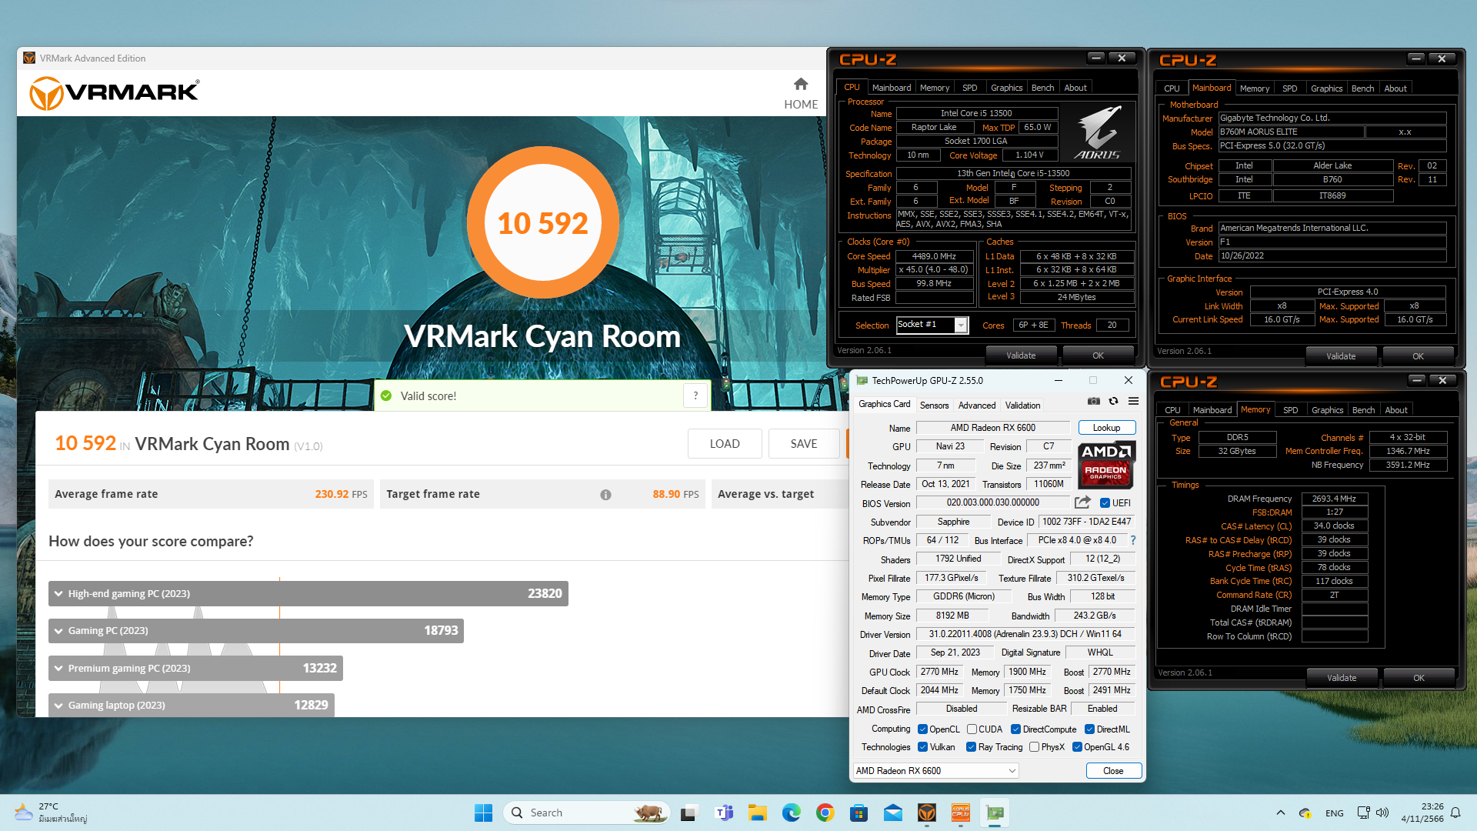Toggle the PhysX checkbox
This screenshot has width=1477, height=831.
click(1035, 747)
